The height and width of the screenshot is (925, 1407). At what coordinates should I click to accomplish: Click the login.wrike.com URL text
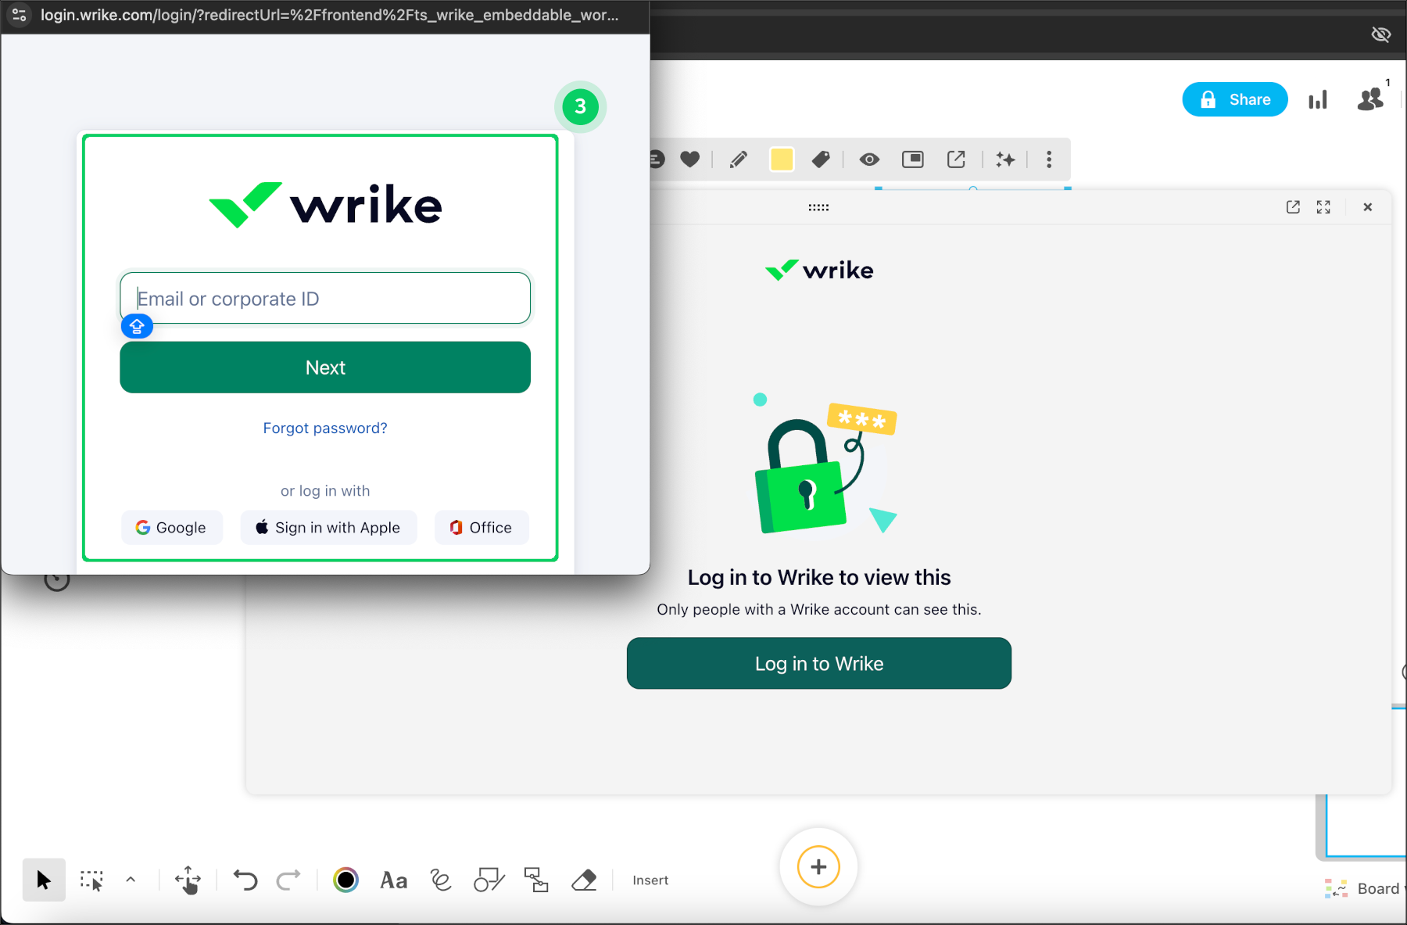click(329, 15)
